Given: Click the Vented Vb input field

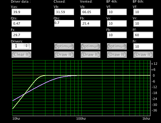Looking at the screenshot, I should pyautogui.click(x=91, y=12).
